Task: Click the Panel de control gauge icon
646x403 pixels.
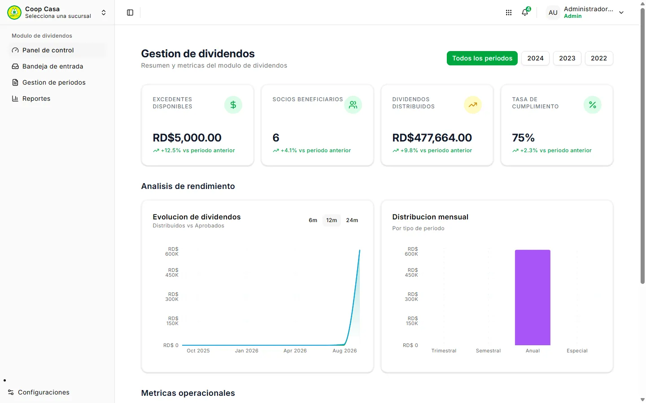Action: point(15,50)
